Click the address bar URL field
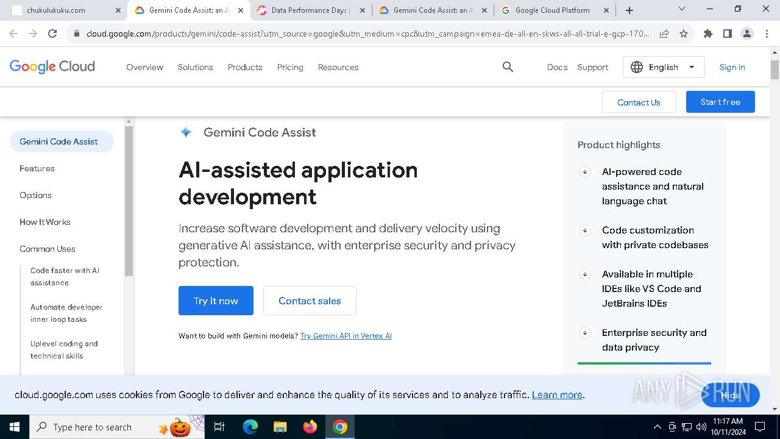Image resolution: width=780 pixels, height=439 pixels. (368, 34)
